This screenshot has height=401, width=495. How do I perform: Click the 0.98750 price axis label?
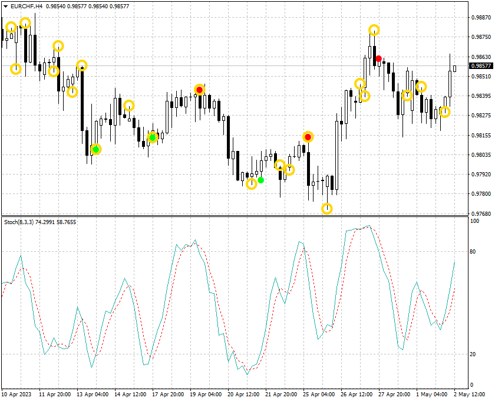(x=481, y=37)
